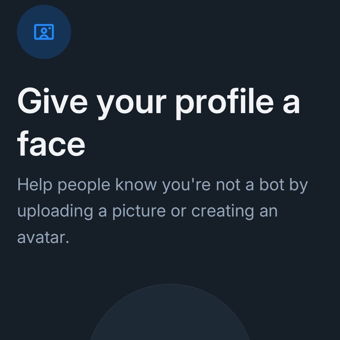Select the person silhouette in the picture icon
This screenshot has height=340, width=340.
44,33
